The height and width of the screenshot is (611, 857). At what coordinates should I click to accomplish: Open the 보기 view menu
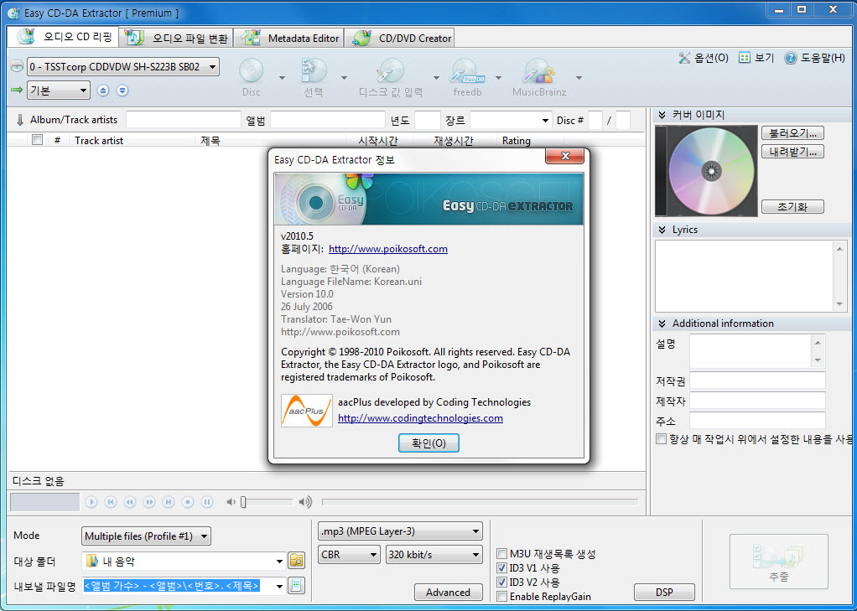pyautogui.click(x=756, y=57)
